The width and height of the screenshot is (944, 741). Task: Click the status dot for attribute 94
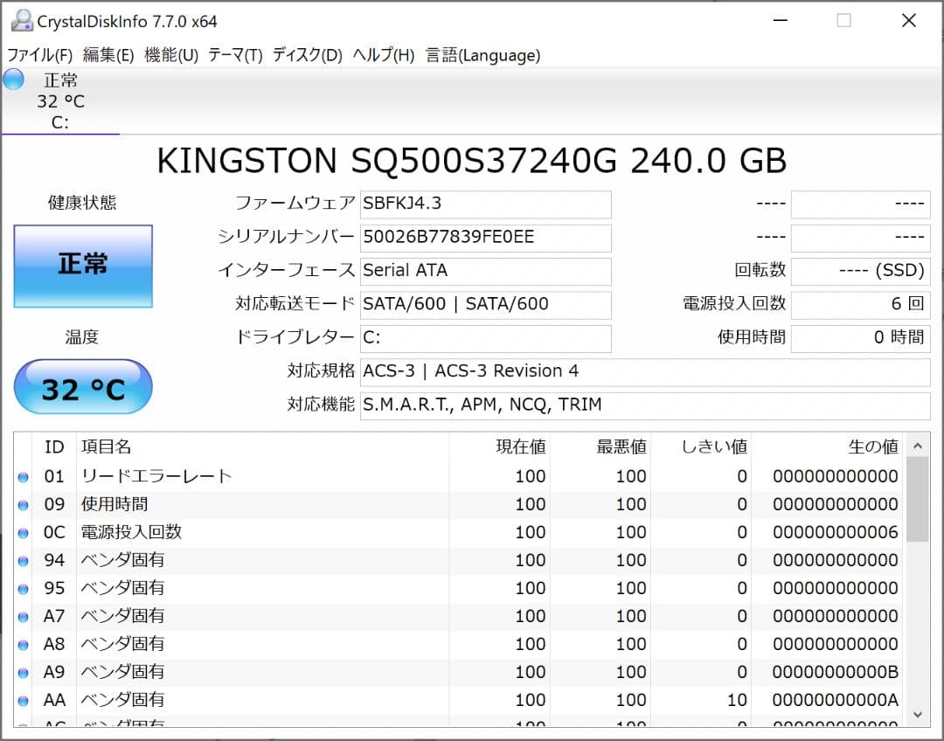click(22, 560)
